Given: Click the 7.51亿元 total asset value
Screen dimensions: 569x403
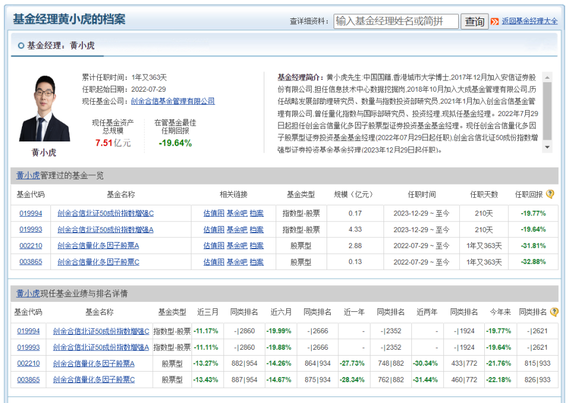Looking at the screenshot, I should tap(113, 143).
